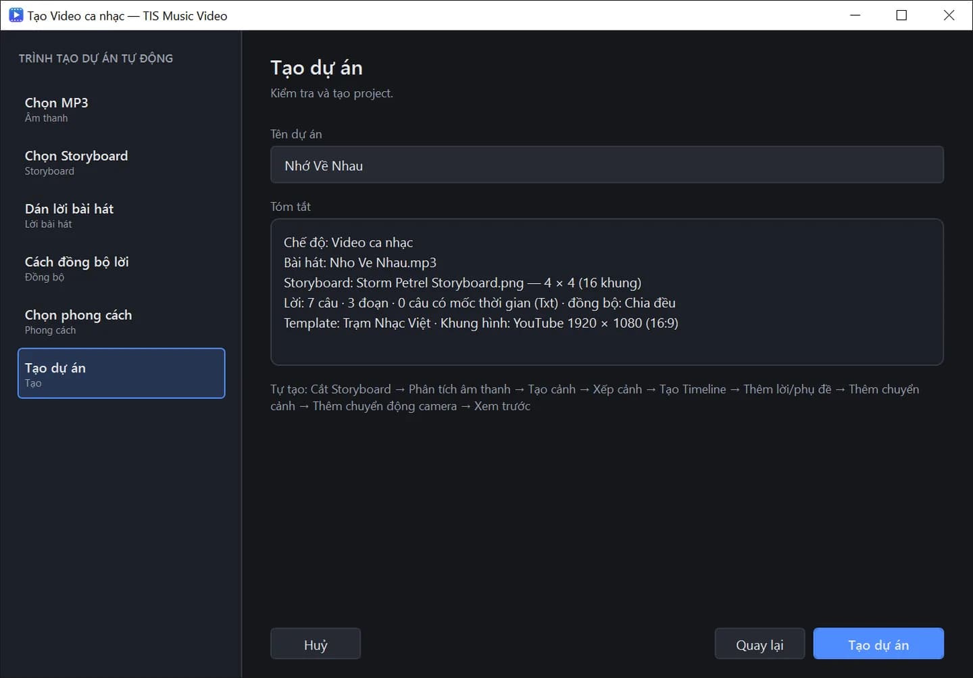973x678 pixels.
Task: Go to the Chọn MP3 step
Action: click(121, 109)
